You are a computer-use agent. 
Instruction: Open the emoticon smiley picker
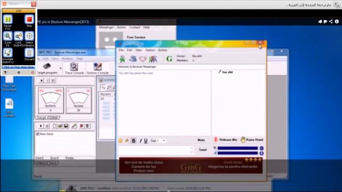(120, 141)
